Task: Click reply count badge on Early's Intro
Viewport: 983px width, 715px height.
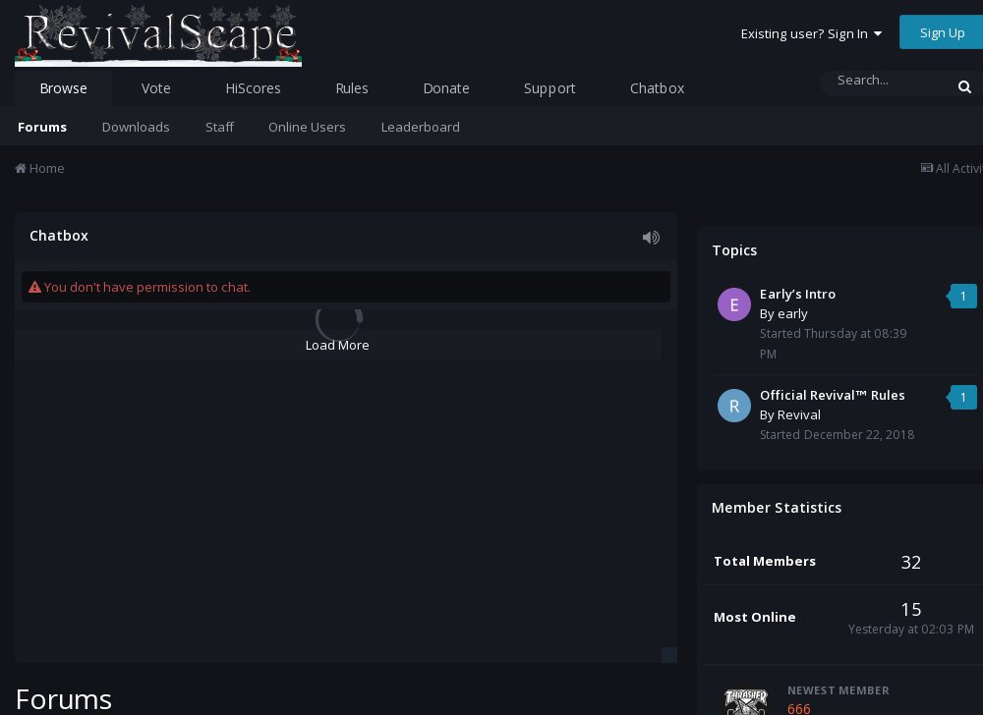Action: click(963, 296)
